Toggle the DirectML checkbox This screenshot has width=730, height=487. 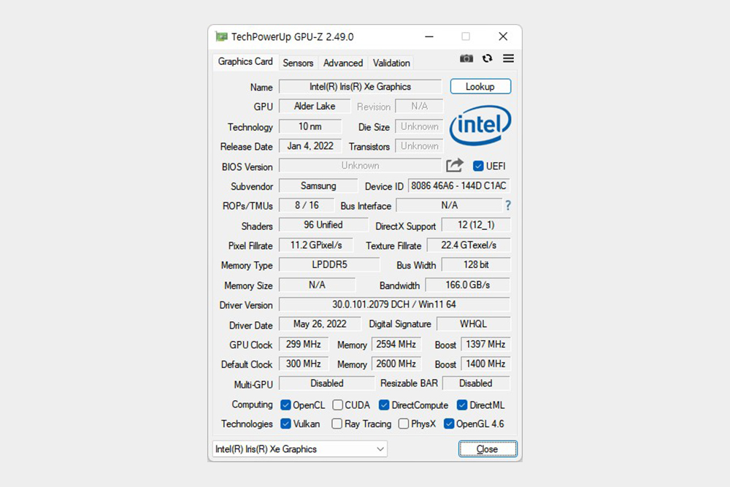pyautogui.click(x=462, y=405)
